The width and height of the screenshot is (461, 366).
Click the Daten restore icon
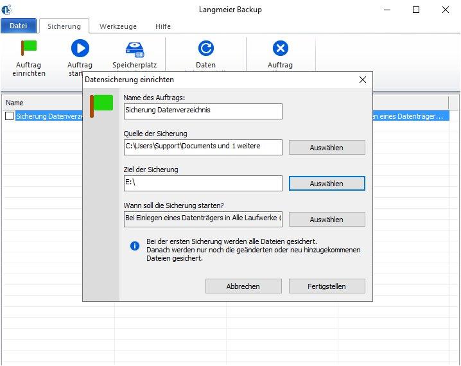pos(206,48)
